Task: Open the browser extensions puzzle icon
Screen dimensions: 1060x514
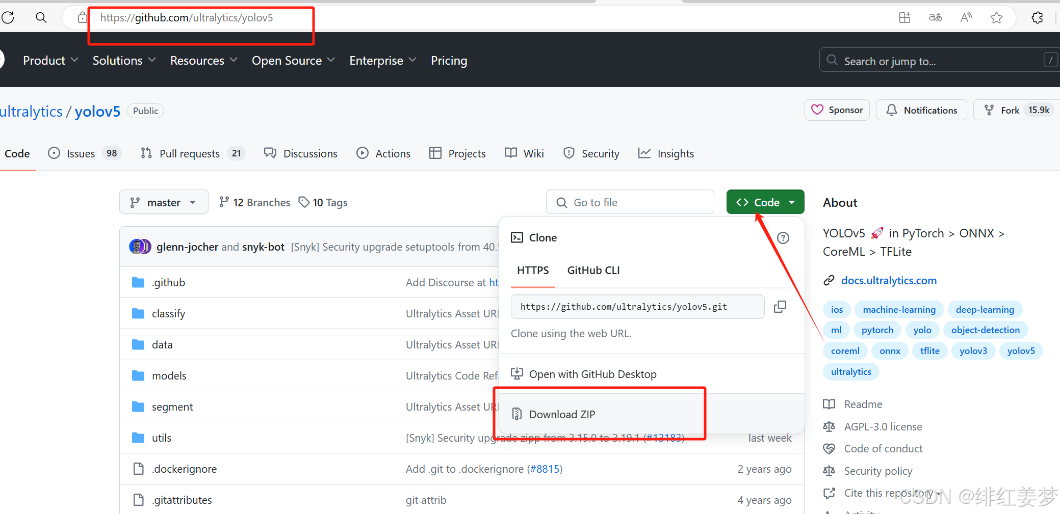Action: [1037, 18]
